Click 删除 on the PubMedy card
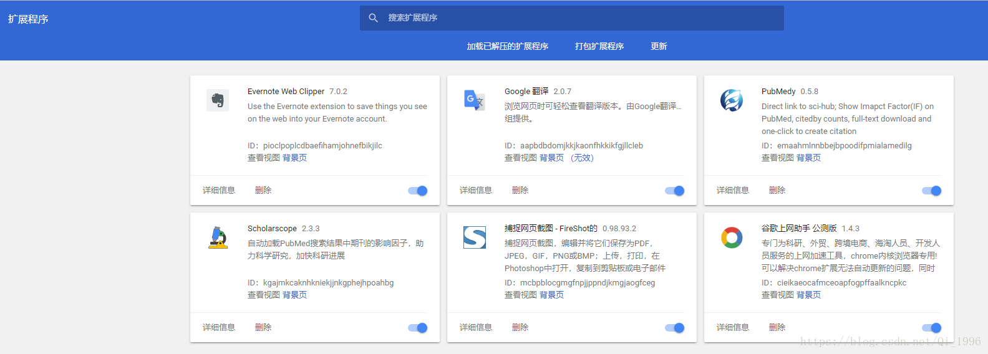 (777, 190)
